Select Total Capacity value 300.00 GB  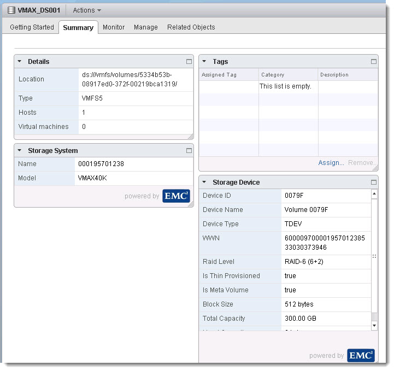click(x=301, y=319)
